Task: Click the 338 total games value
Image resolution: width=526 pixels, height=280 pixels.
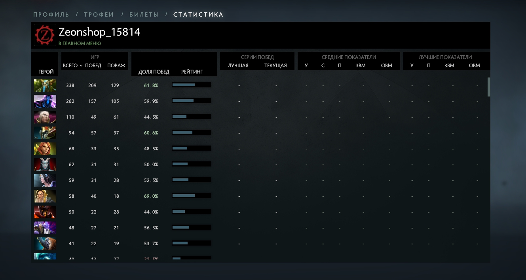Action: 70,85
